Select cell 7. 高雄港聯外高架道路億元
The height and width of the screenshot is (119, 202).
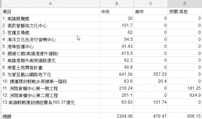(50, 60)
